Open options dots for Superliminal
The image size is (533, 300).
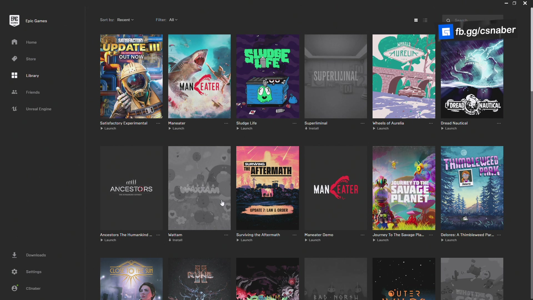(x=363, y=123)
